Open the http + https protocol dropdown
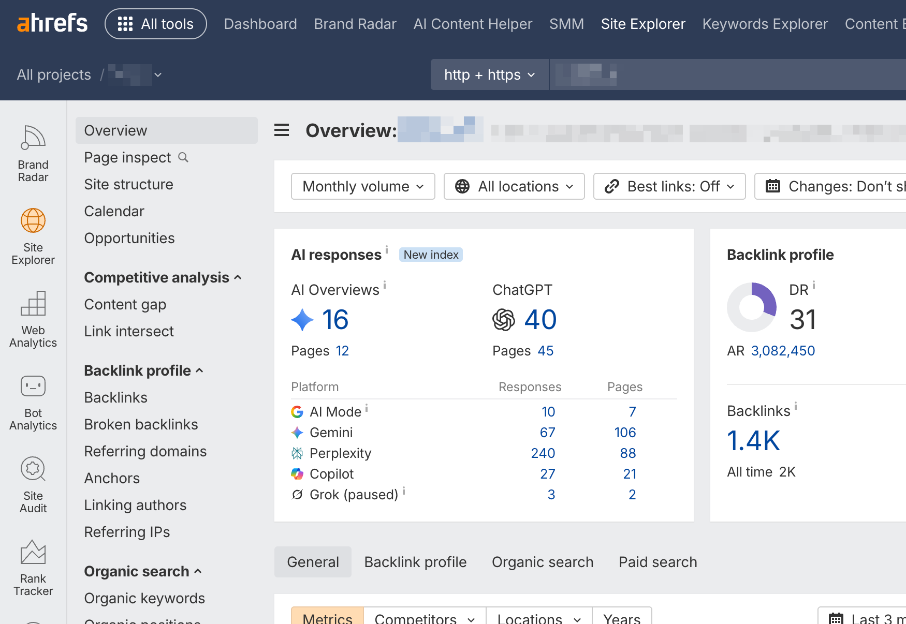The width and height of the screenshot is (906, 624). tap(490, 75)
